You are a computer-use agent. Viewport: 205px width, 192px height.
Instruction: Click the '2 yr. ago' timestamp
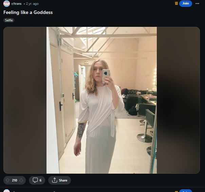pos(32,4)
